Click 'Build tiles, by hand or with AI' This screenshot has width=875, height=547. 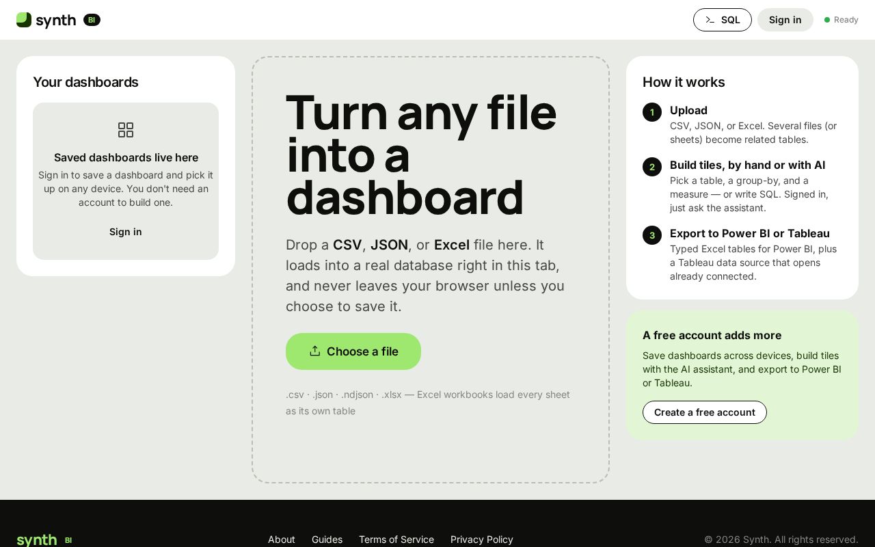point(747,165)
